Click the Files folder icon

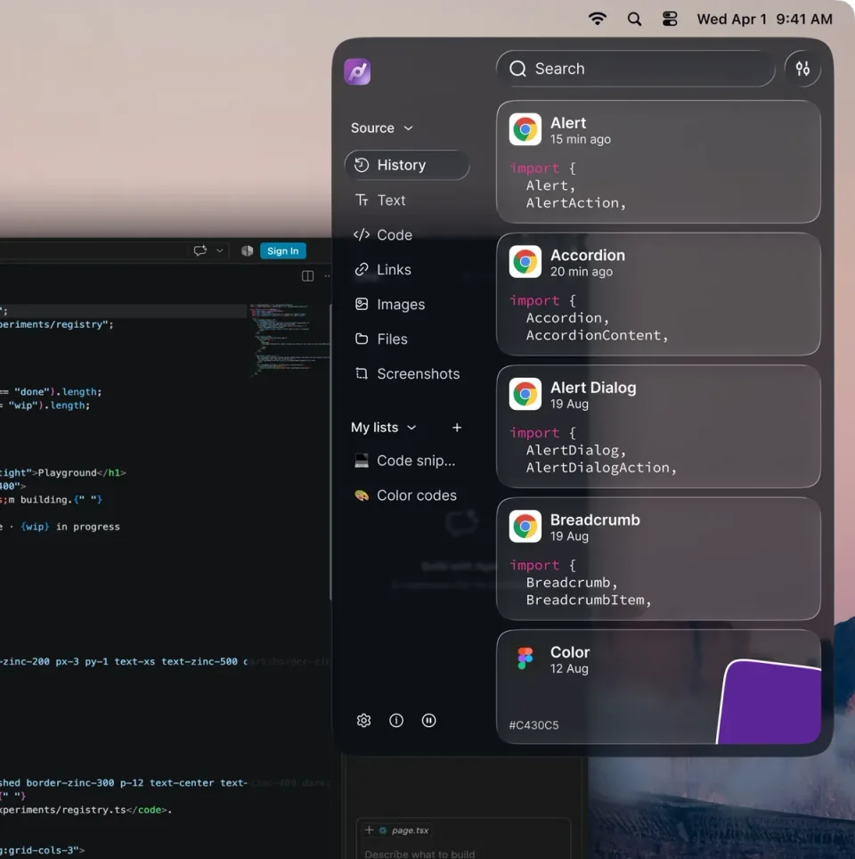pos(362,340)
